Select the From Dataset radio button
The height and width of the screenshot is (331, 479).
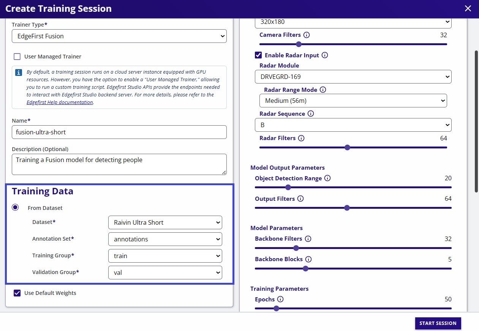(15, 207)
